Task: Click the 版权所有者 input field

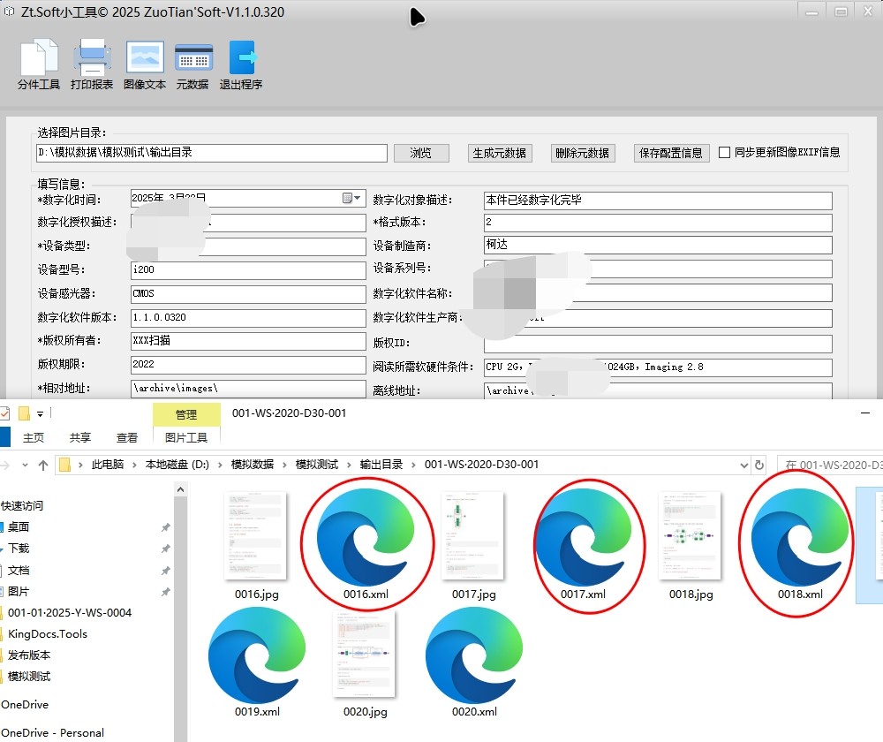Action: pyautogui.click(x=248, y=341)
